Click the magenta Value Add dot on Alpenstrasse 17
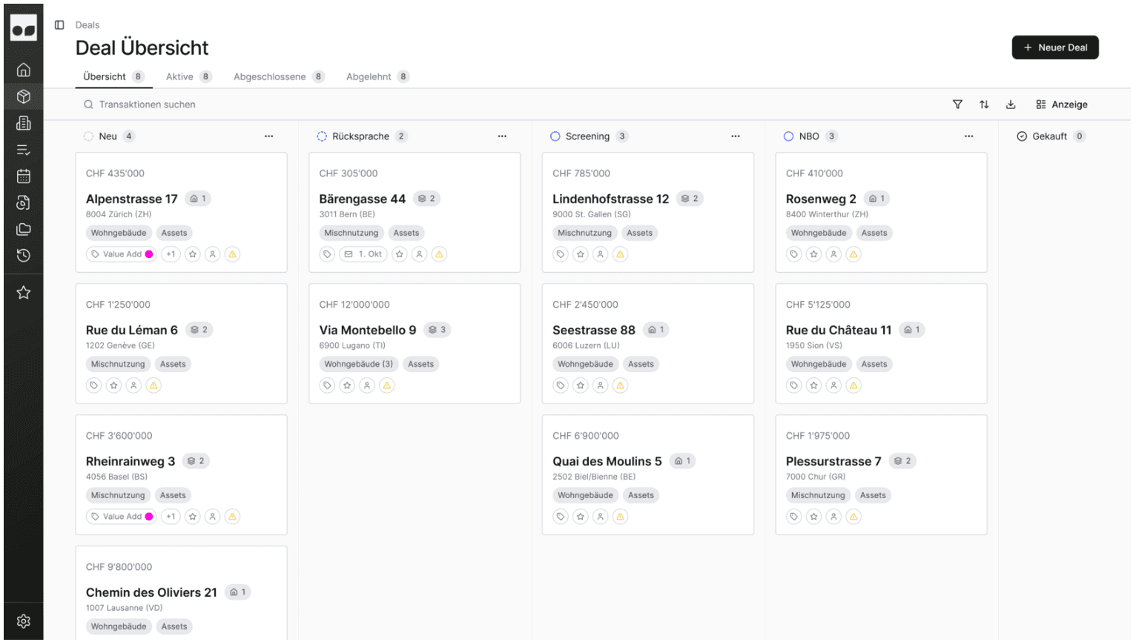Viewport: 1139px width, 642px height. [149, 254]
